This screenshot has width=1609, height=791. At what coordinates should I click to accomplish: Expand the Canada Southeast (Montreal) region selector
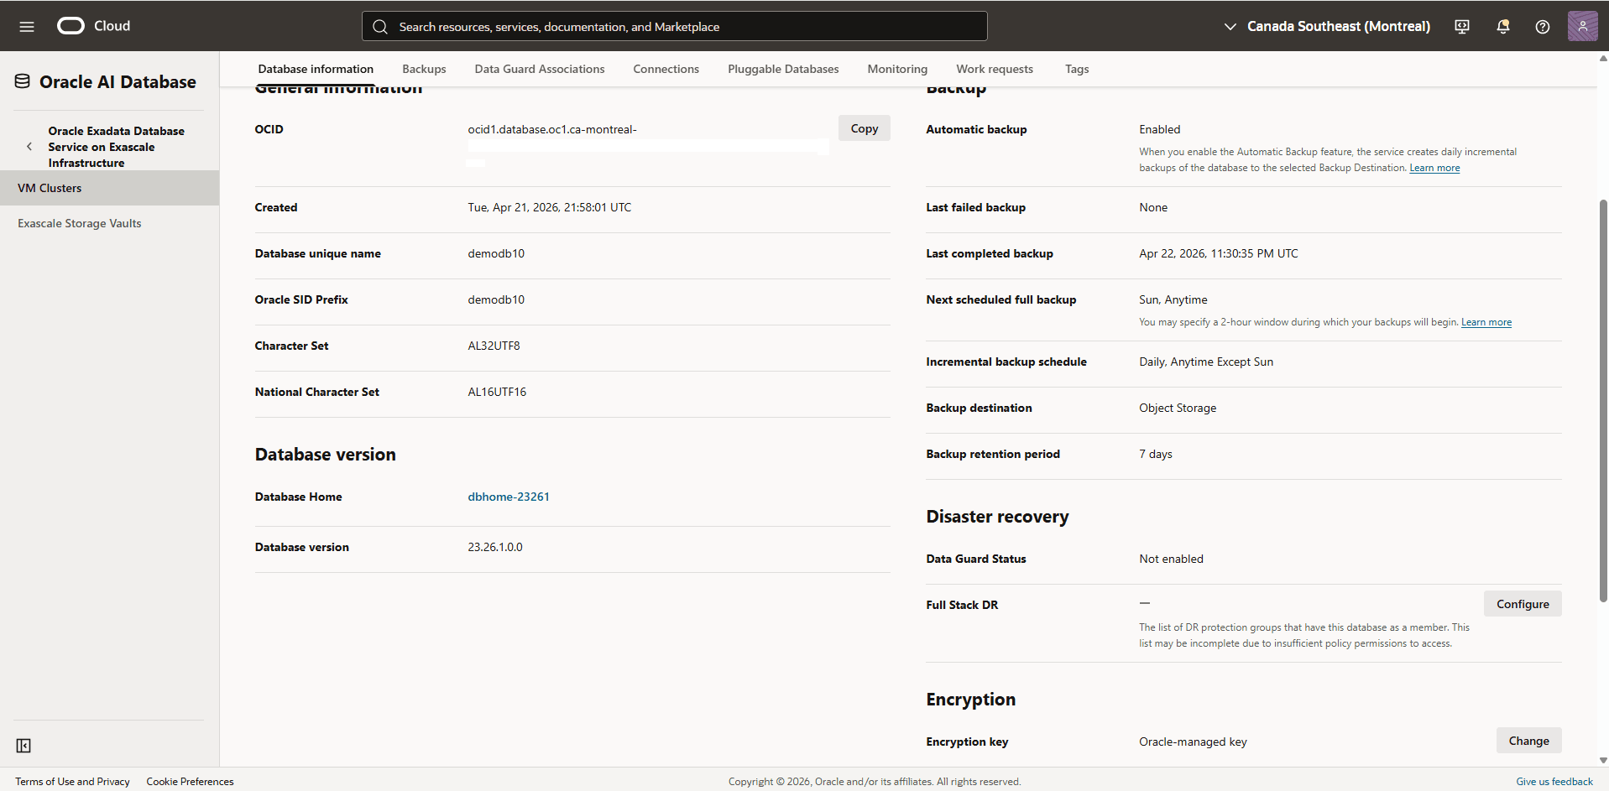[x=1327, y=26]
